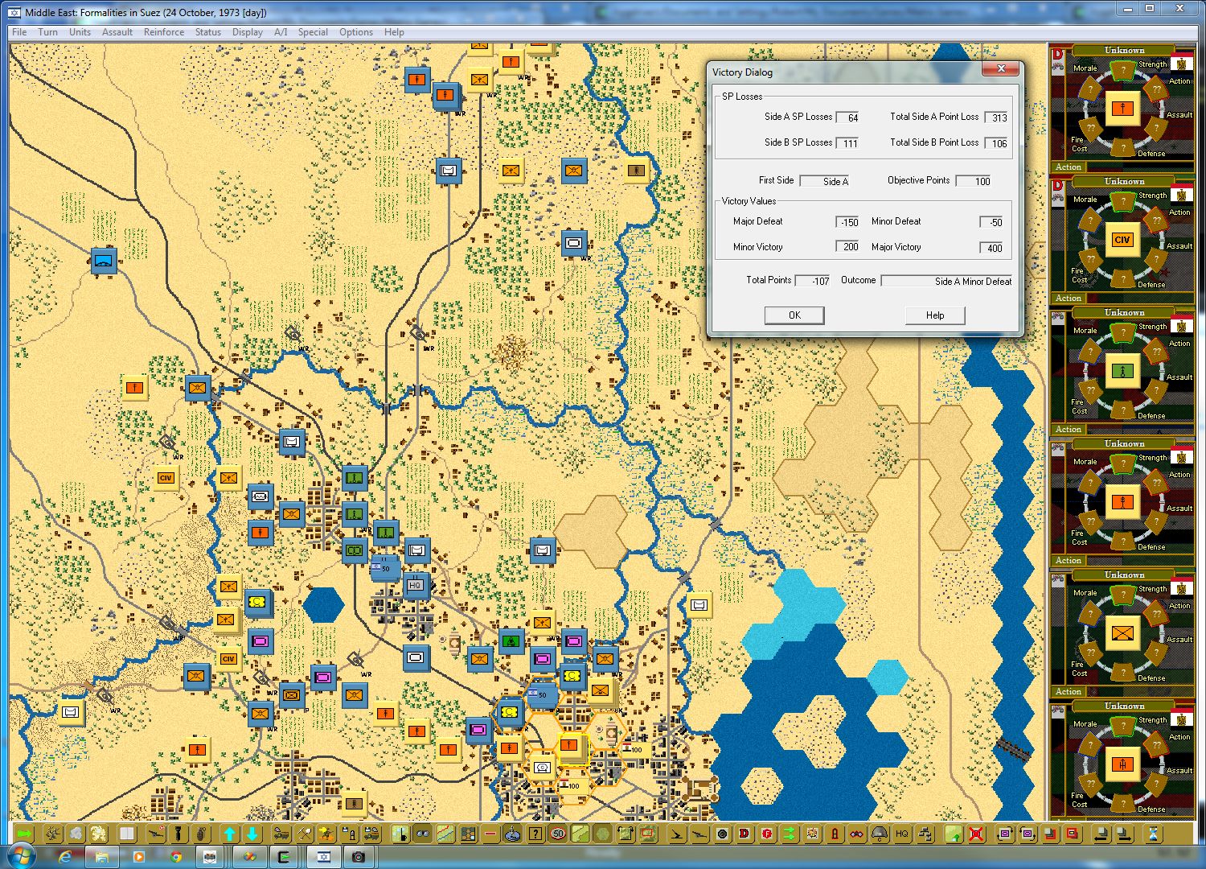The width and height of the screenshot is (1206, 869).
Task: Click the Outcome field showing Side A Minor Defeat
Action: click(947, 281)
